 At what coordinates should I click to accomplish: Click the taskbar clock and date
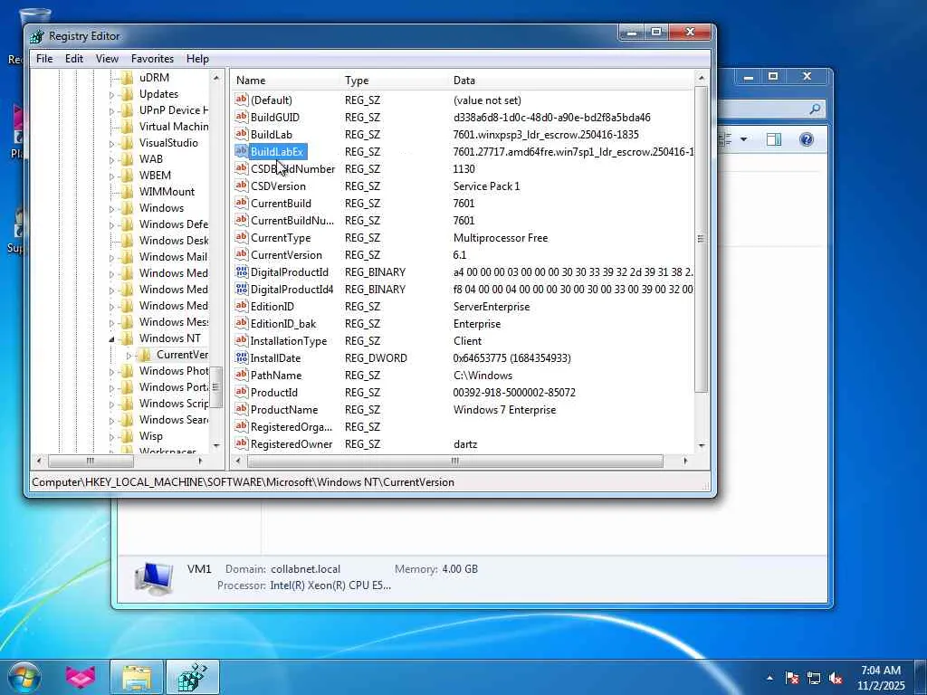pos(881,678)
